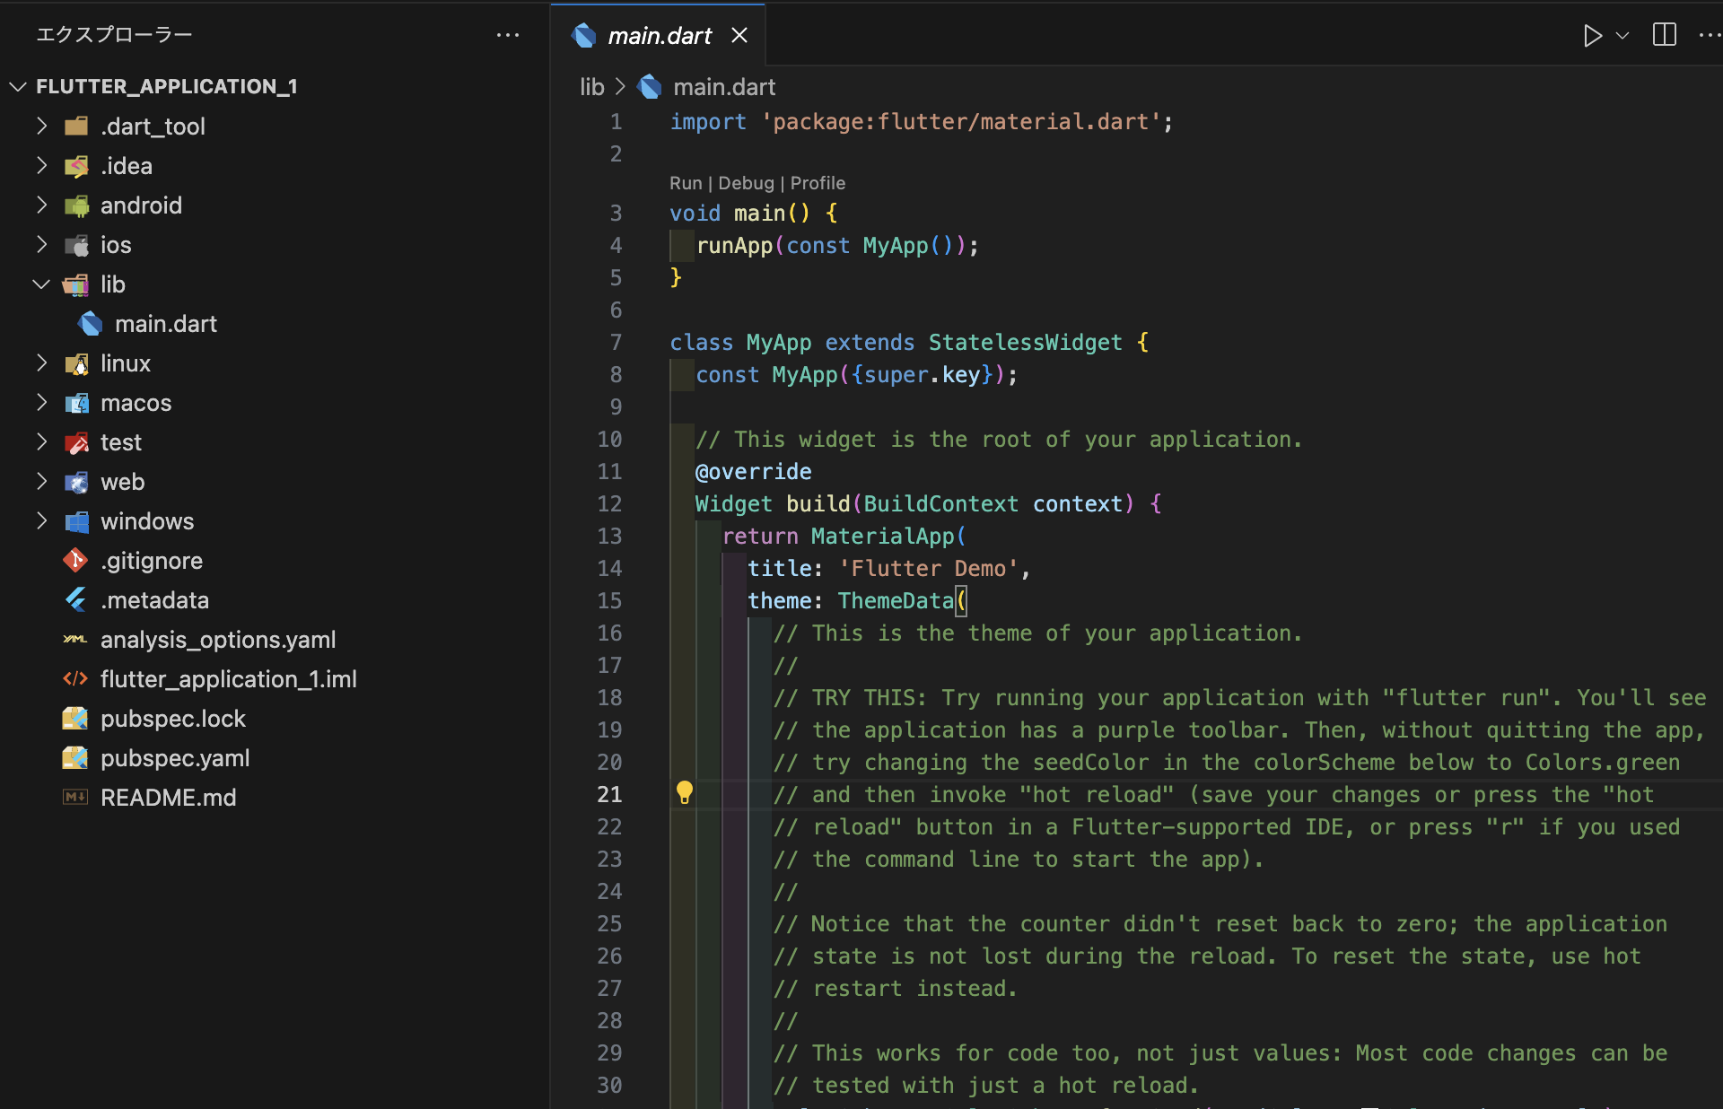Open the explorer more actions ellipsis
The width and height of the screenshot is (1723, 1109).
click(508, 35)
